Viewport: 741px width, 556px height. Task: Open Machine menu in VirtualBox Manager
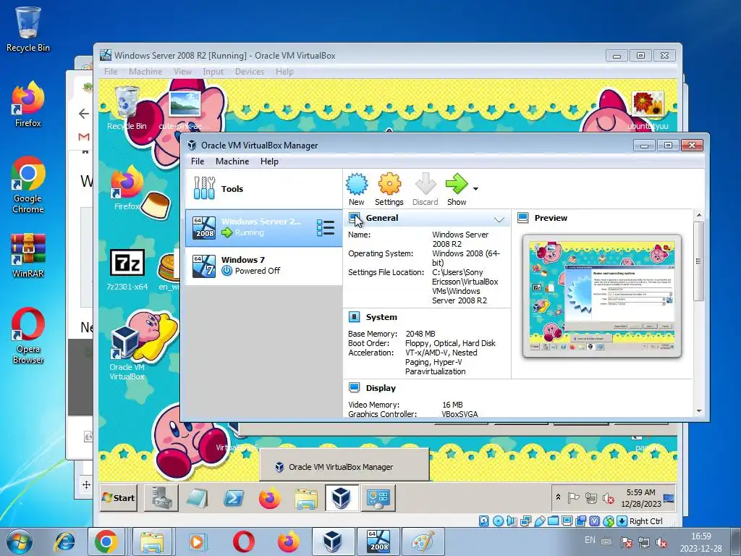(x=232, y=161)
